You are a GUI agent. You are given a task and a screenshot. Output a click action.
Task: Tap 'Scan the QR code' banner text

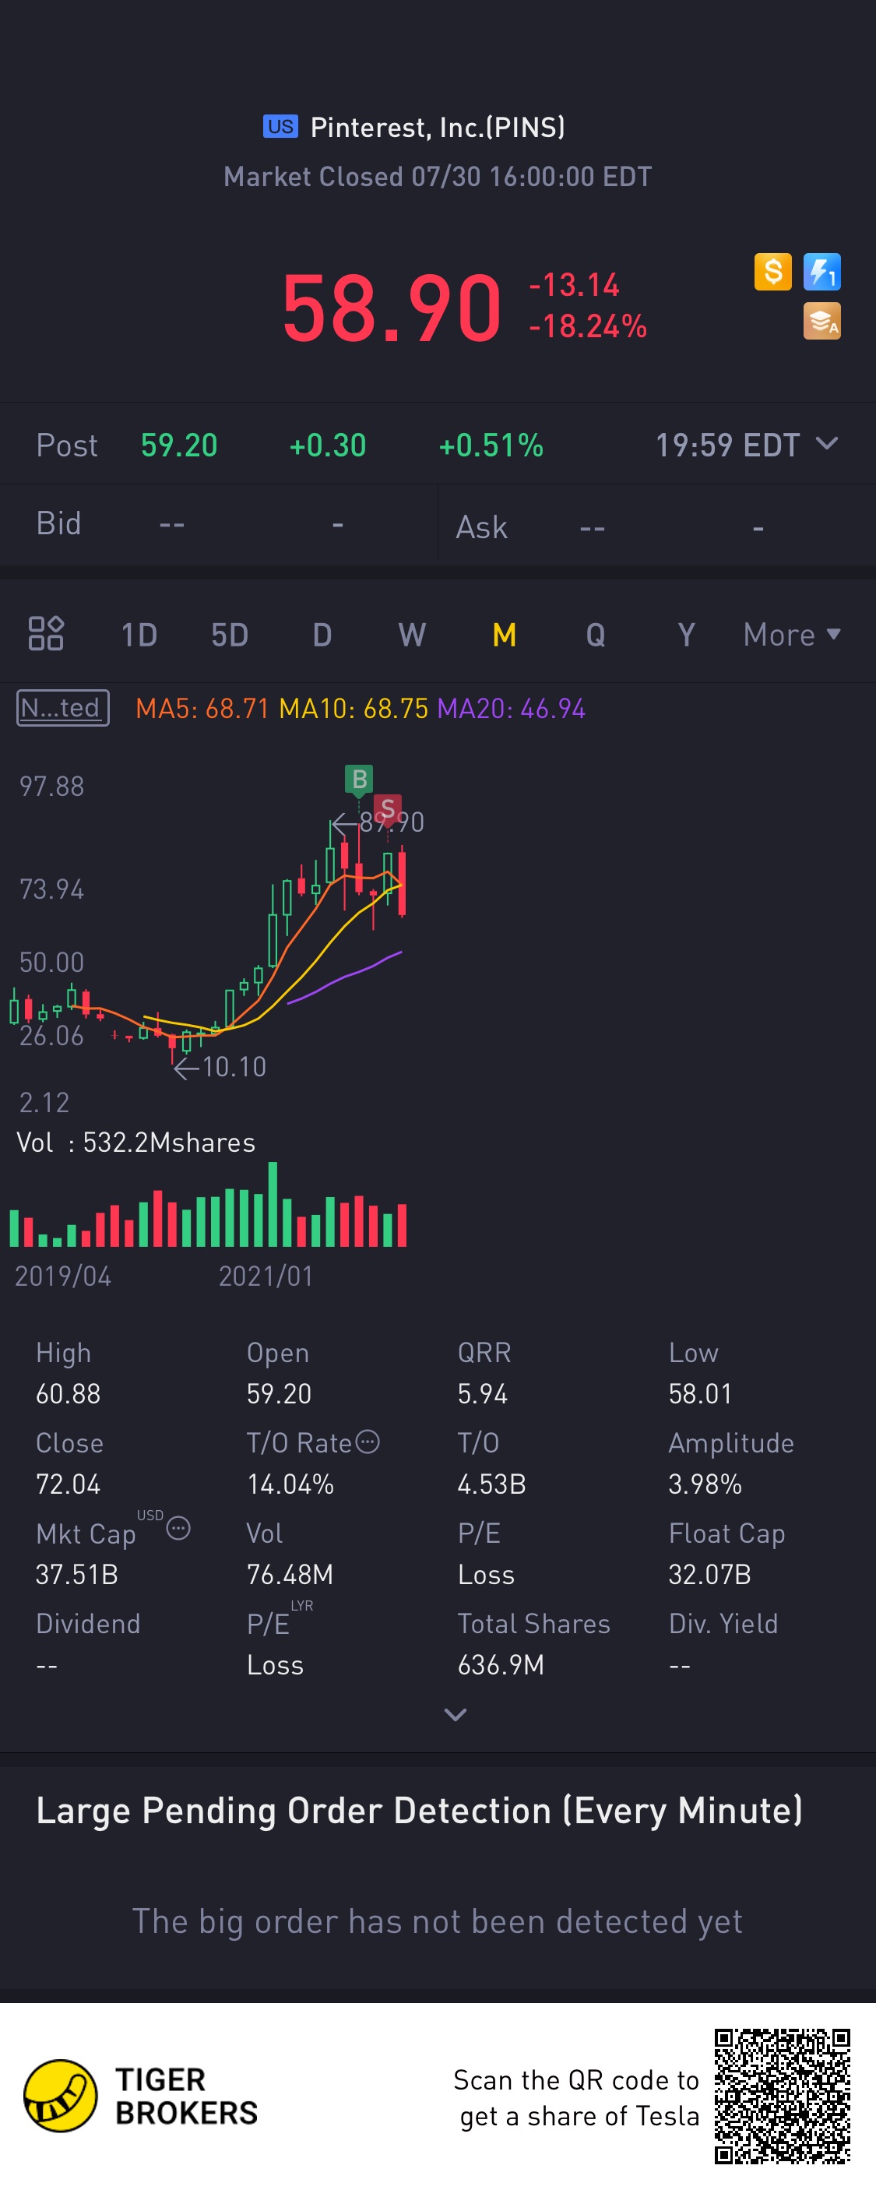(576, 2097)
